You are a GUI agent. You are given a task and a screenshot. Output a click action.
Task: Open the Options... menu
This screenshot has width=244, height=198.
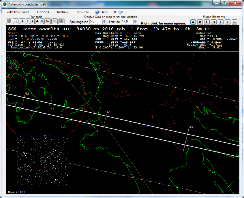(44, 12)
